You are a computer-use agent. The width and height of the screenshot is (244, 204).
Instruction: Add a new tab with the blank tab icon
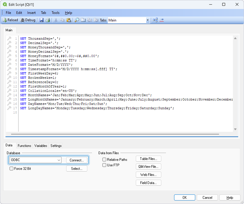tap(83, 20)
